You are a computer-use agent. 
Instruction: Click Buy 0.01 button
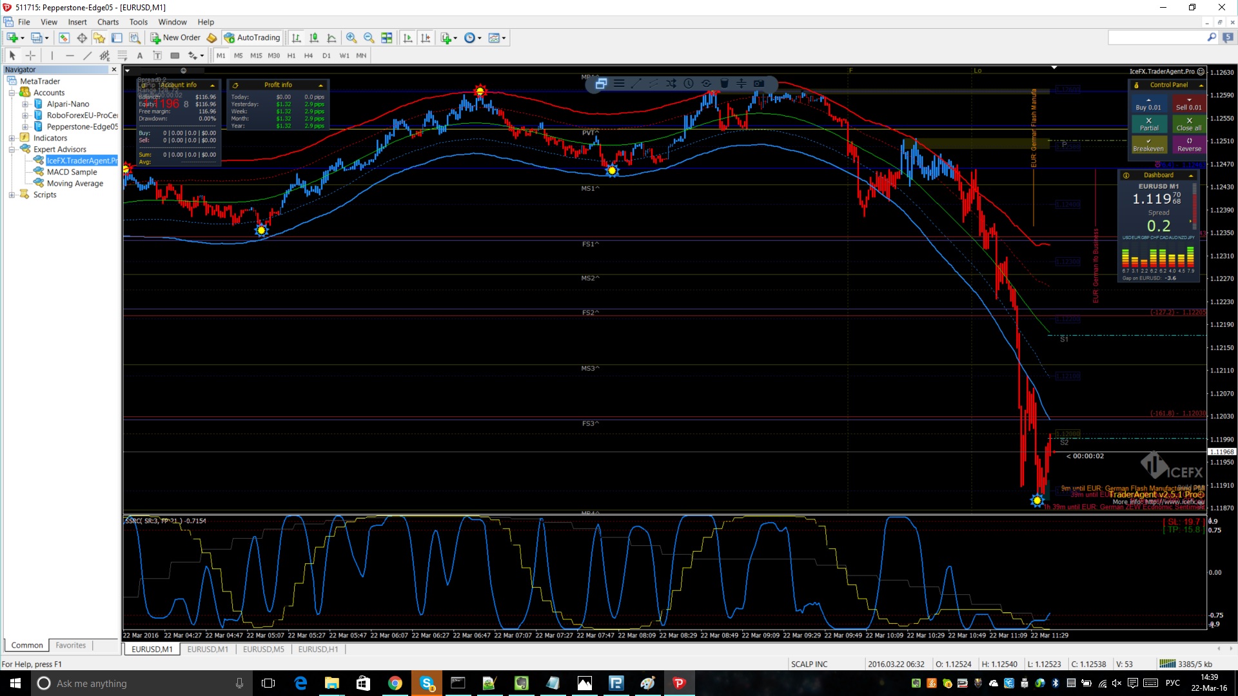(x=1148, y=104)
